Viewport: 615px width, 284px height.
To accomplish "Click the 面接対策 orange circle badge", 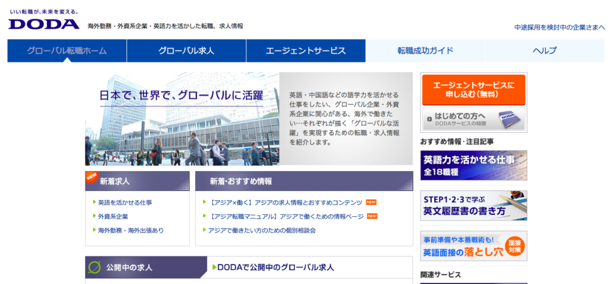I will pos(515,246).
